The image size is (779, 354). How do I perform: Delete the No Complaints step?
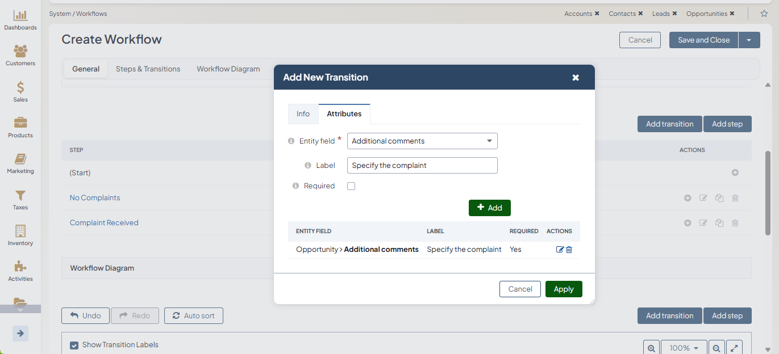pos(735,198)
